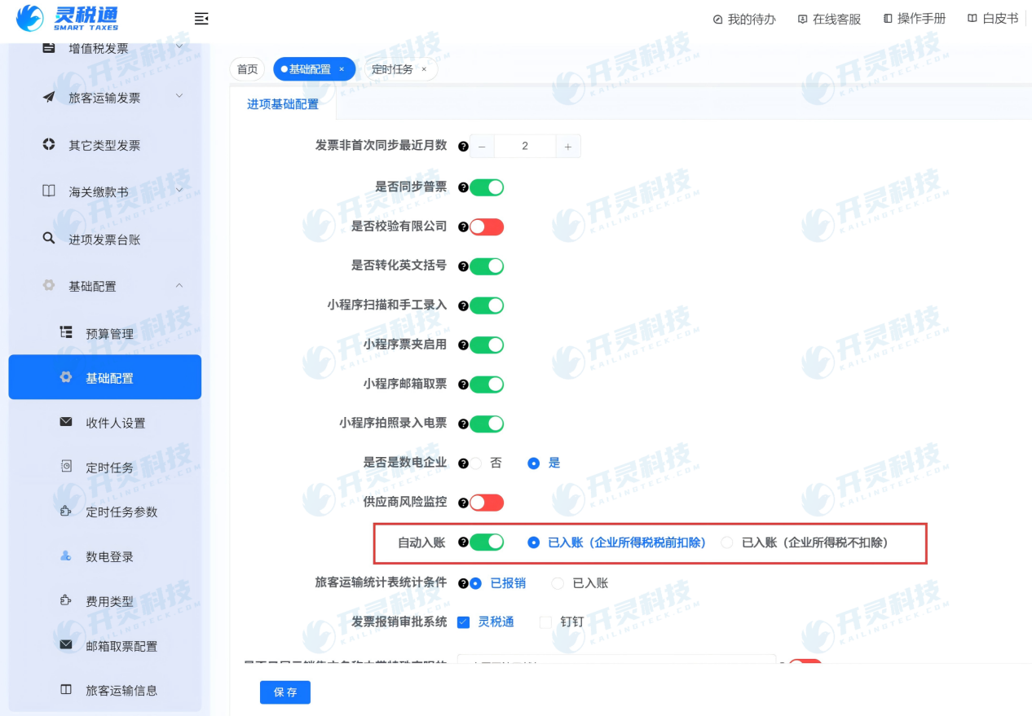The image size is (1032, 716).
Task: Click the envelope icon for 收件人设置
Action: coord(66,422)
